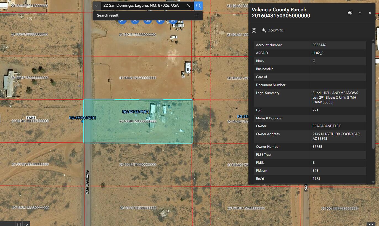The height and width of the screenshot is (226, 379).
Task: Select parcel label 2016048150280000000 on map
Action: pos(138,208)
